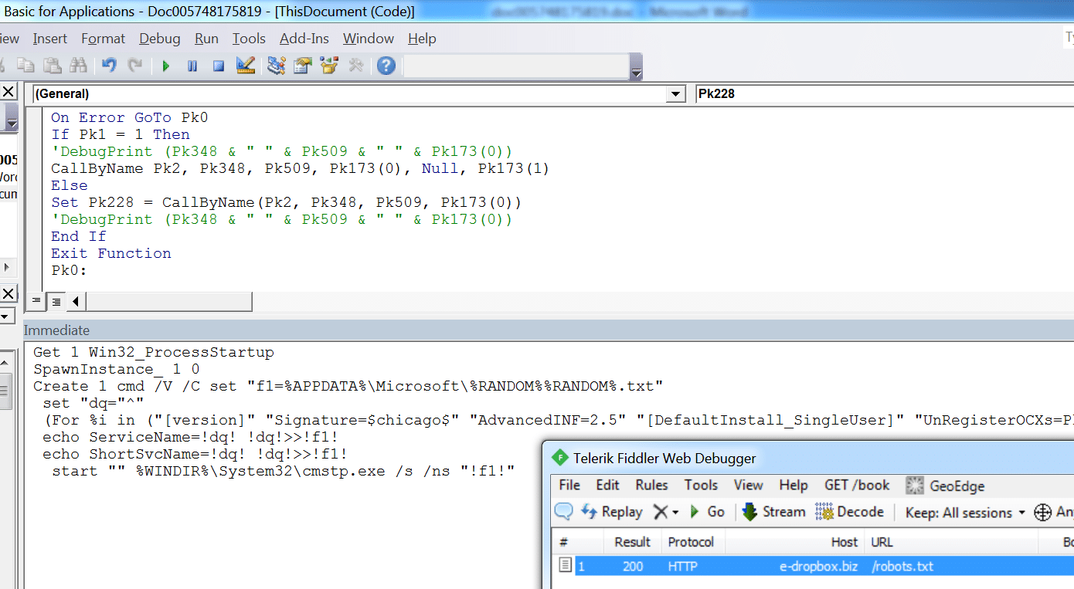Click the Fiddler comment bubble icon

tap(564, 511)
